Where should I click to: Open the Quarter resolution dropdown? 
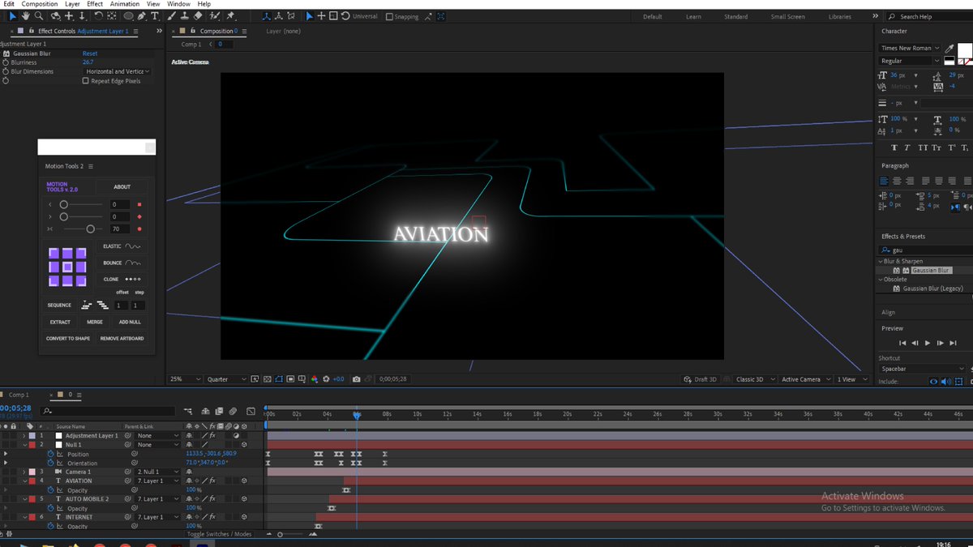(226, 379)
